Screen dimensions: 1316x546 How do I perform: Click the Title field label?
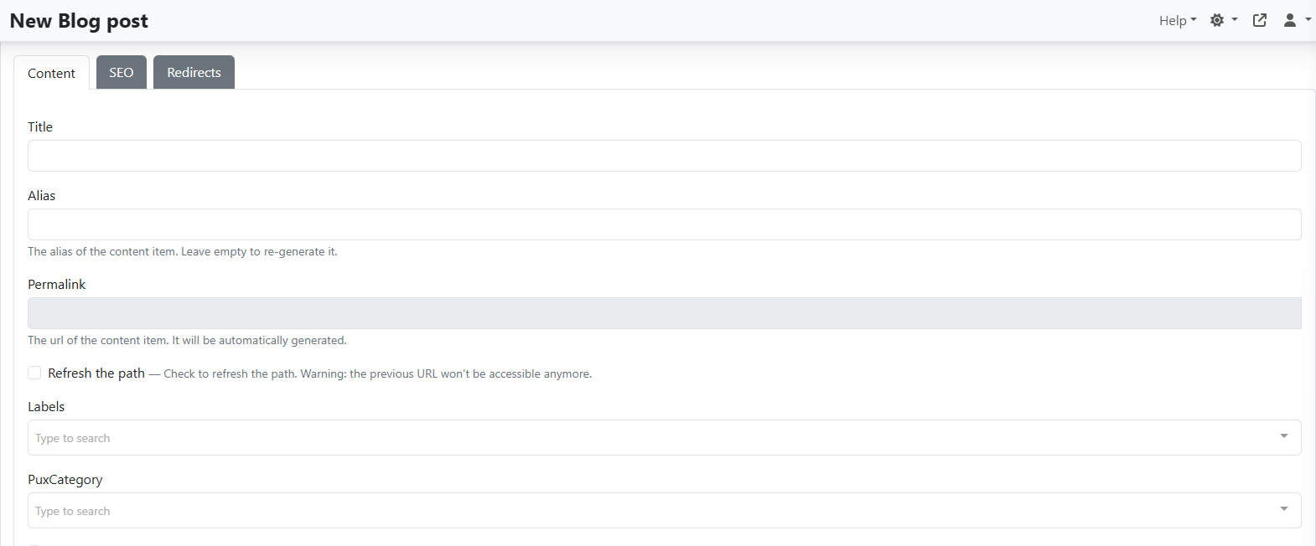tap(40, 126)
